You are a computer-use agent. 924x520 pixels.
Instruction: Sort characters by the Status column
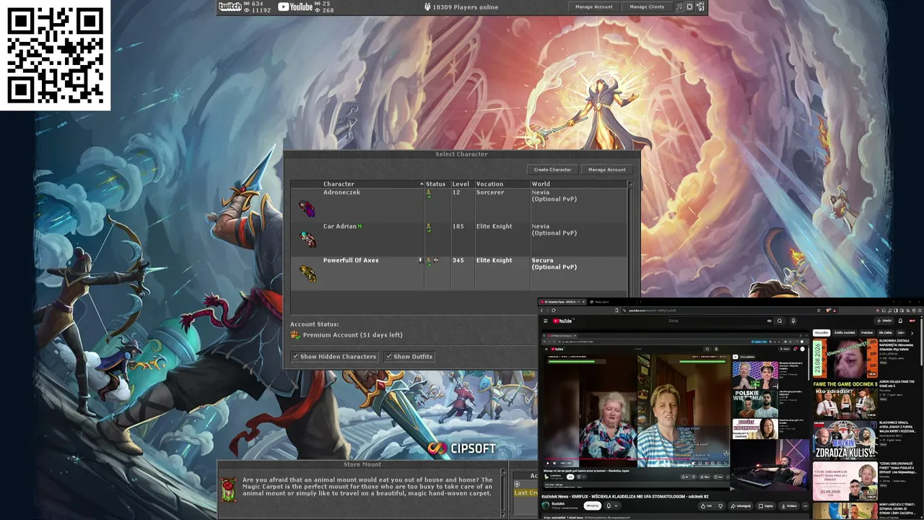[x=437, y=184]
